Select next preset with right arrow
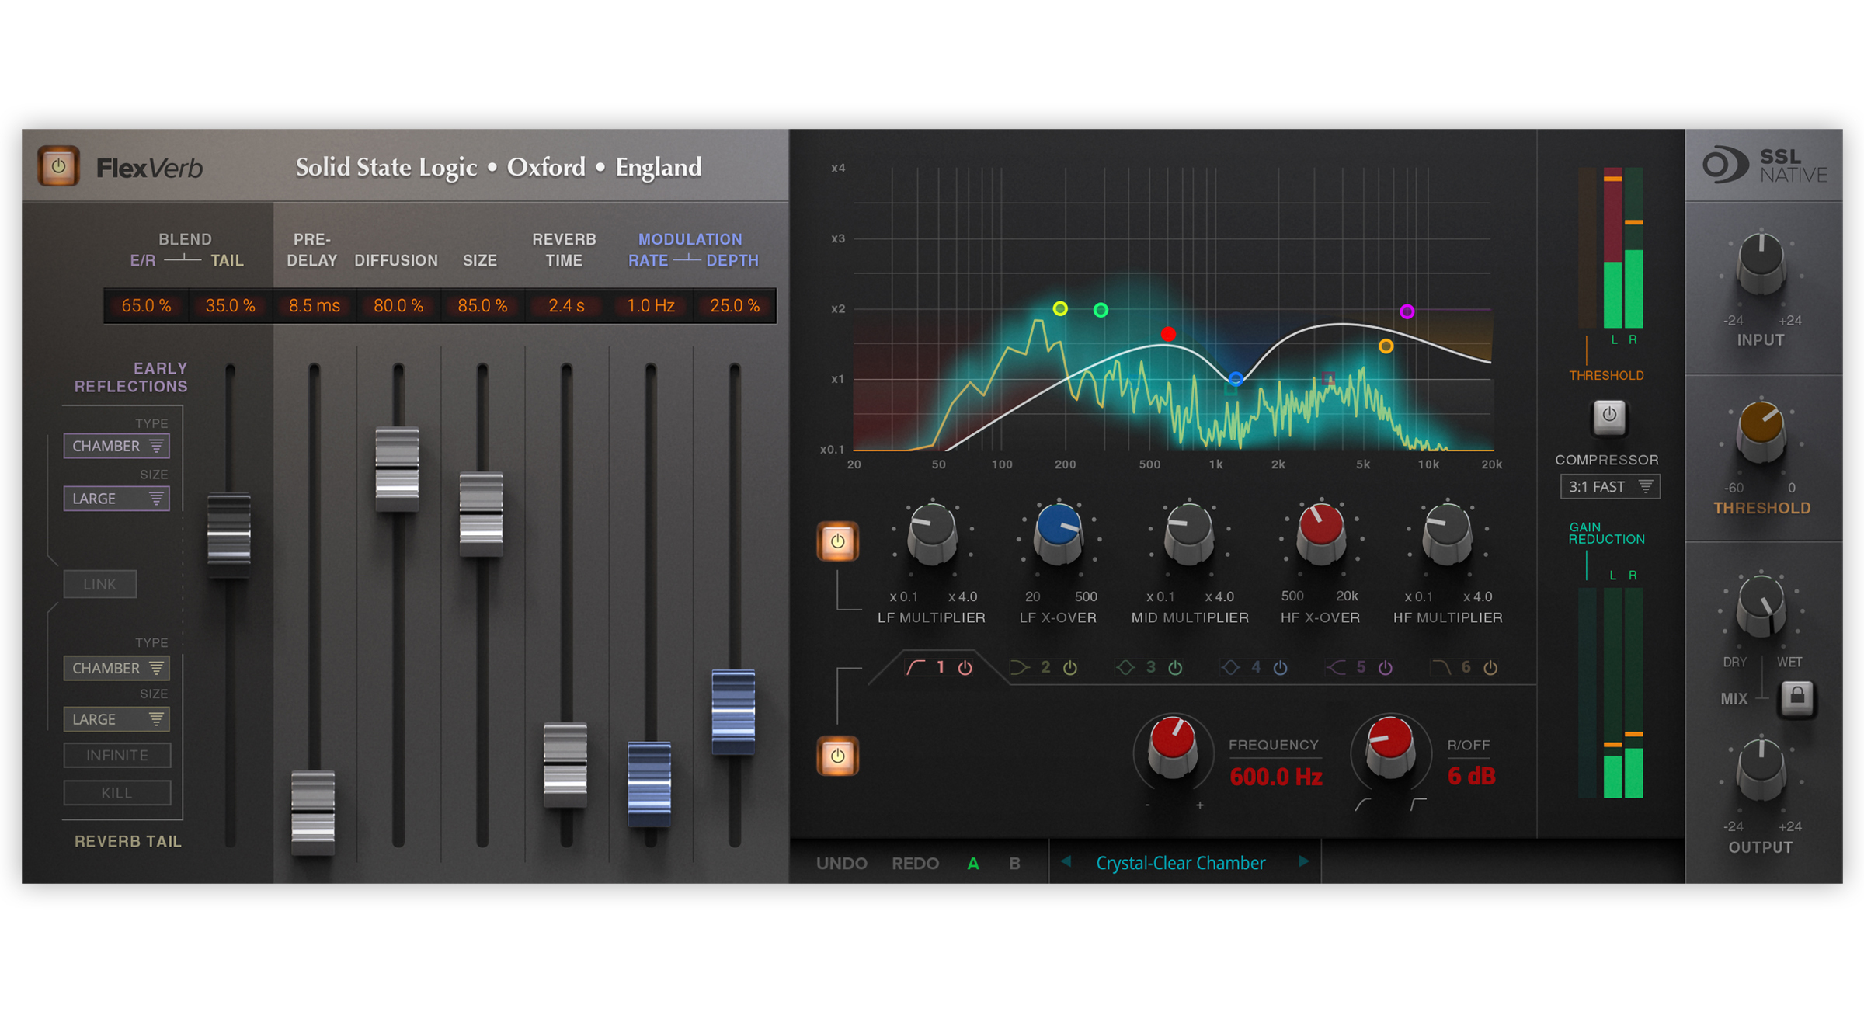 (1304, 861)
